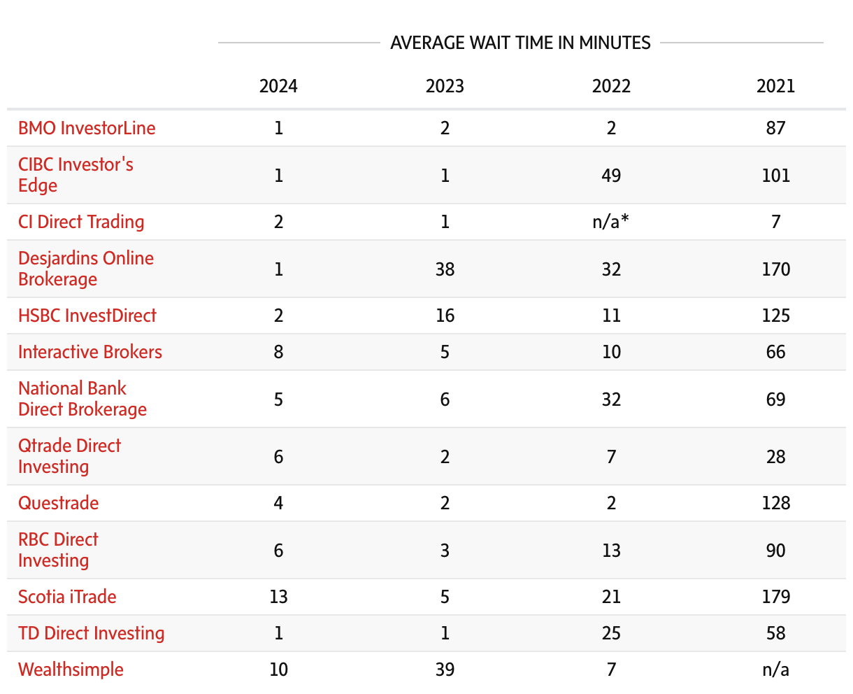Click the CIBC Investor's Edge link

(76, 175)
